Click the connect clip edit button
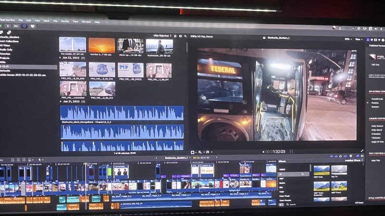This screenshot has width=385, height=216. click(13, 160)
